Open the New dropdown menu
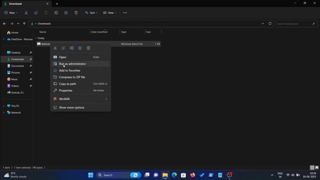320x180 pixels. pyautogui.click(x=11, y=12)
